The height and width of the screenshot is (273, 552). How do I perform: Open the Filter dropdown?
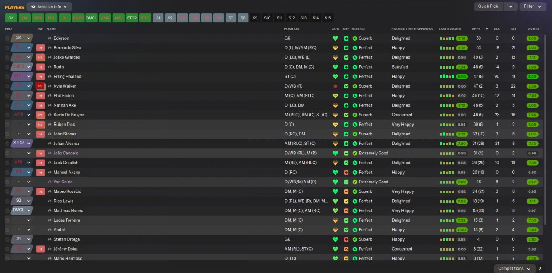click(533, 6)
